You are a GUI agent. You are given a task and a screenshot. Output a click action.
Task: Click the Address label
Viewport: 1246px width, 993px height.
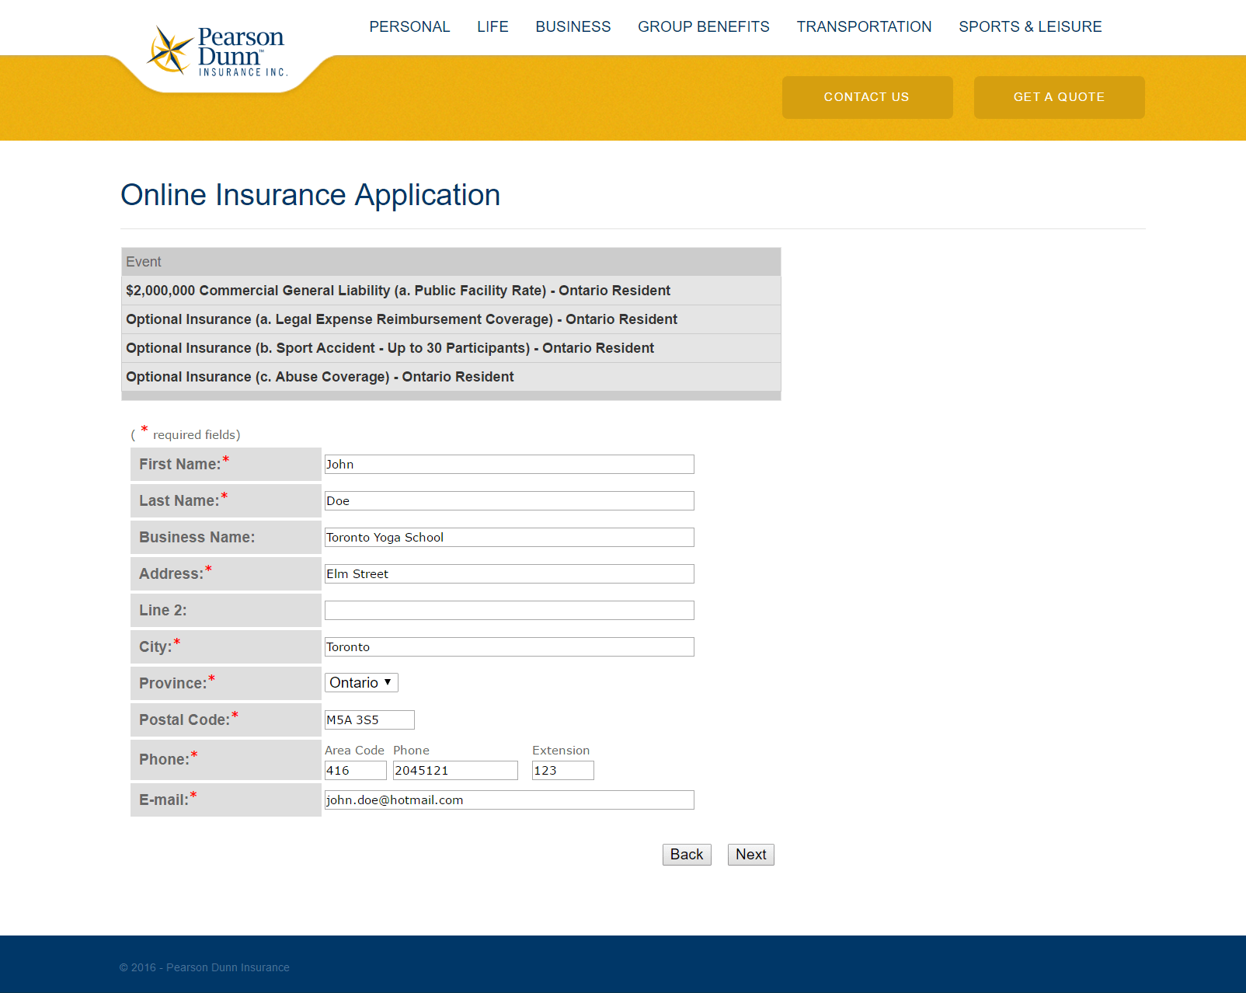(x=172, y=574)
